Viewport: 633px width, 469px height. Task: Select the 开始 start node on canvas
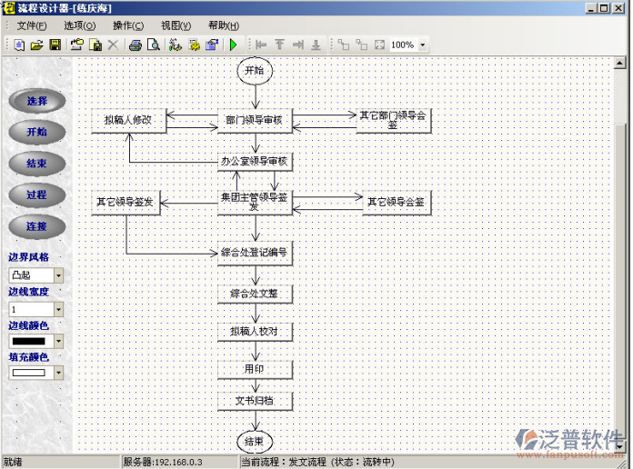click(x=255, y=71)
